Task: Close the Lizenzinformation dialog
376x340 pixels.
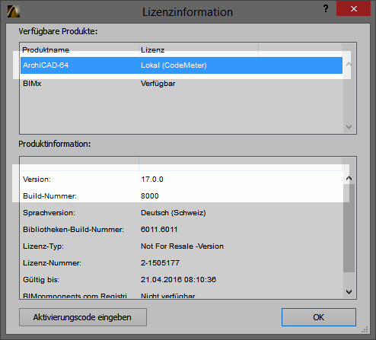Action: pyautogui.click(x=354, y=9)
